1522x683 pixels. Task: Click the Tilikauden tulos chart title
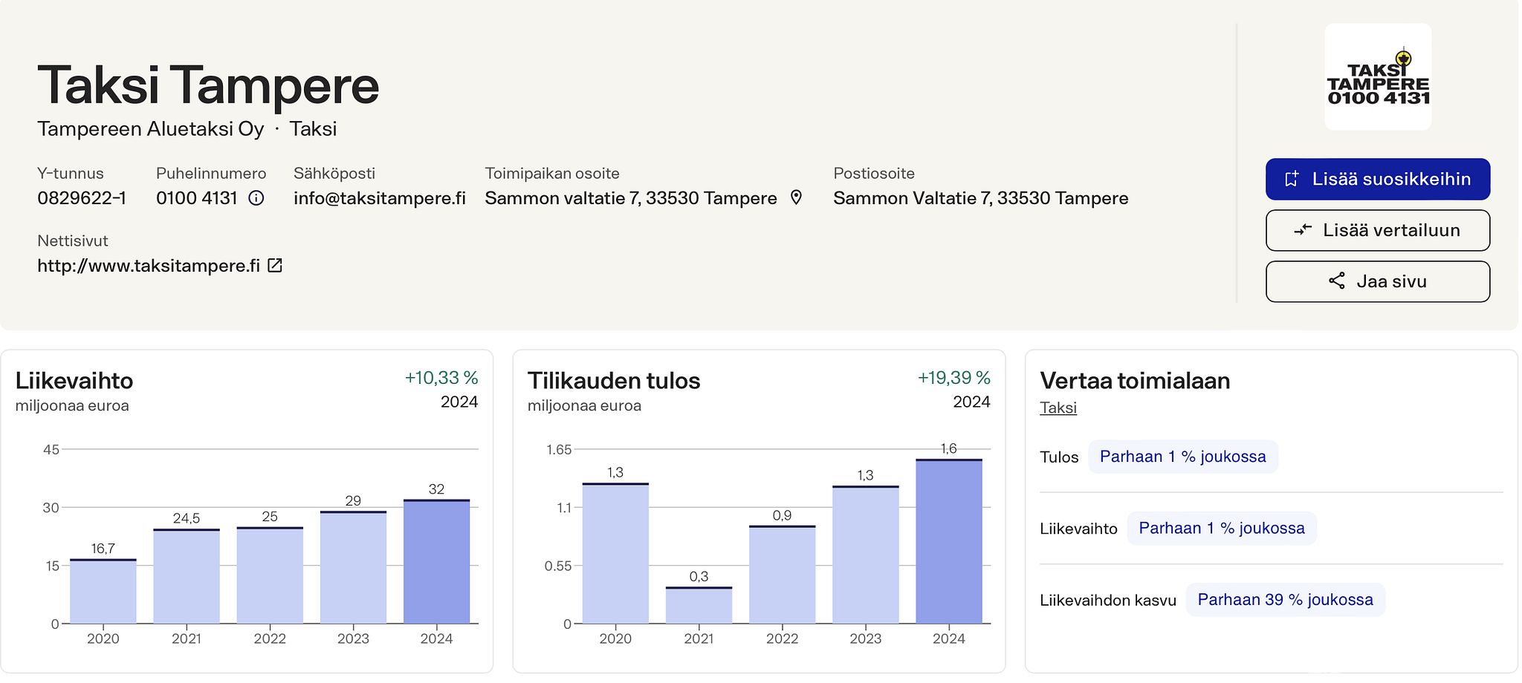pyautogui.click(x=614, y=381)
